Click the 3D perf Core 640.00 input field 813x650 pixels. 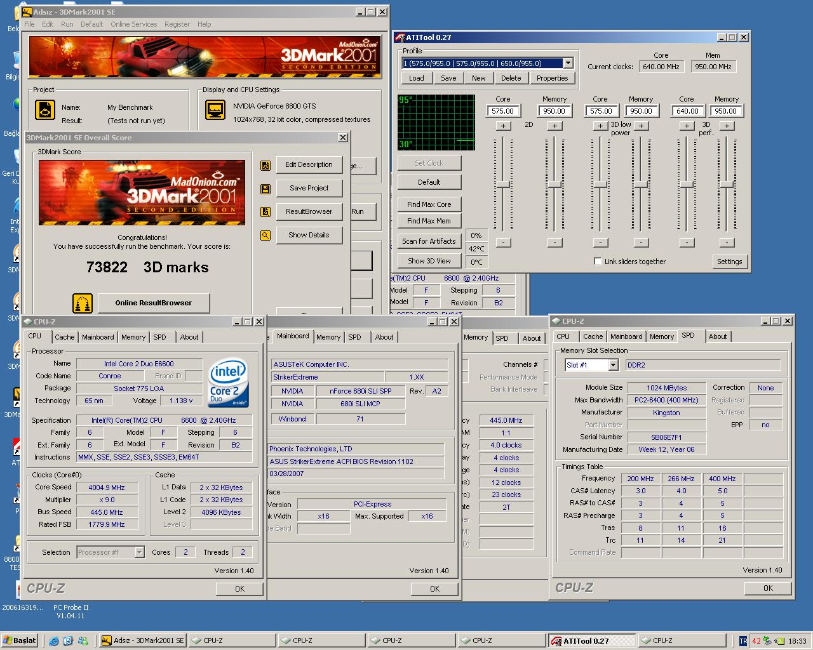[687, 111]
